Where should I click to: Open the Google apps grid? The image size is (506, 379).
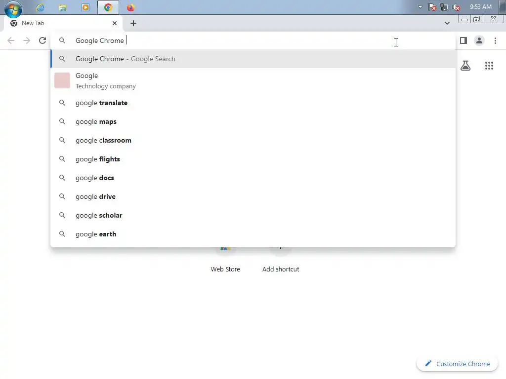click(x=489, y=66)
